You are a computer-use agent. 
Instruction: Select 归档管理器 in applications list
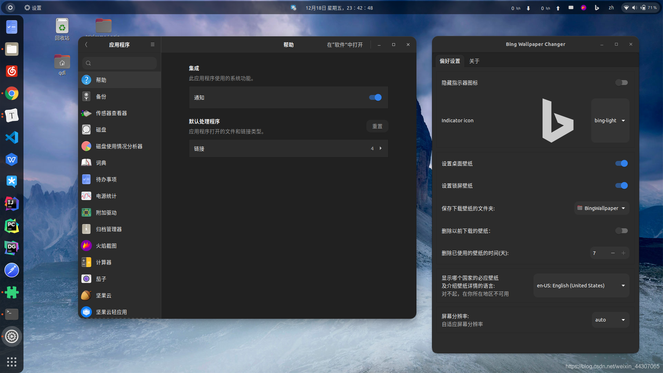[120, 229]
